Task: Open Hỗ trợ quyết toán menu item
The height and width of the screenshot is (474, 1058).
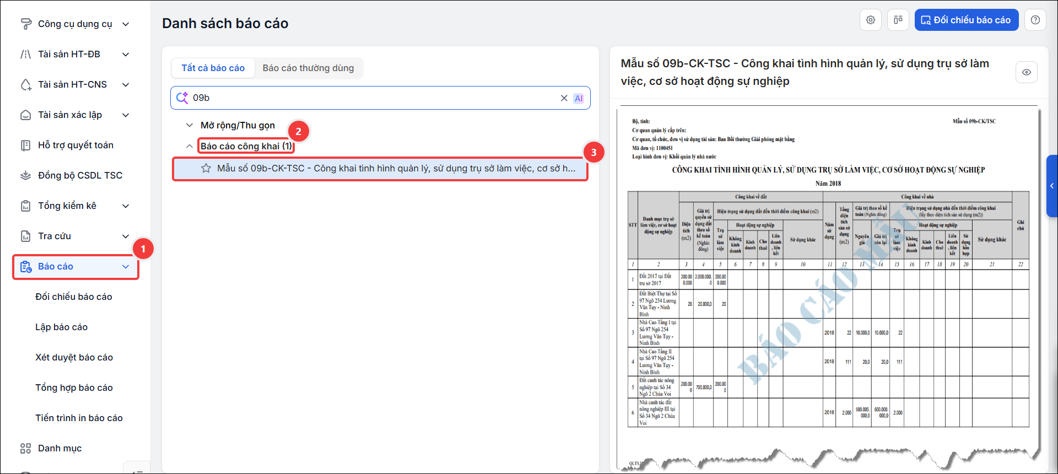Action: [75, 145]
